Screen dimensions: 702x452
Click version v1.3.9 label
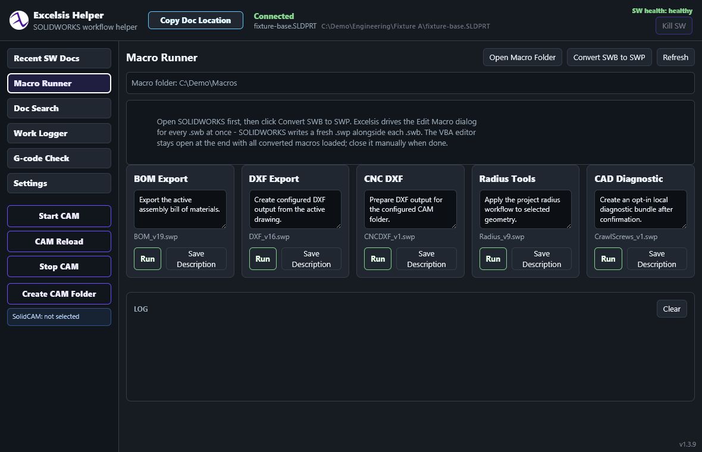tap(687, 444)
